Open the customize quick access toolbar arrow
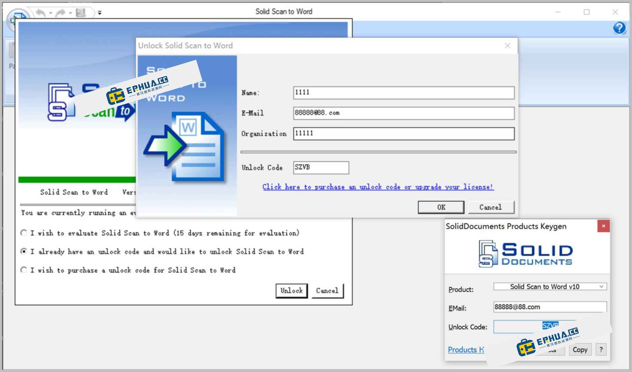632x372 pixels. tap(100, 13)
